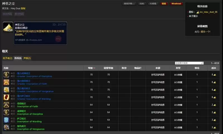Click the red 链接 button
Screen dimensions: 223x134
[x=164, y=4]
